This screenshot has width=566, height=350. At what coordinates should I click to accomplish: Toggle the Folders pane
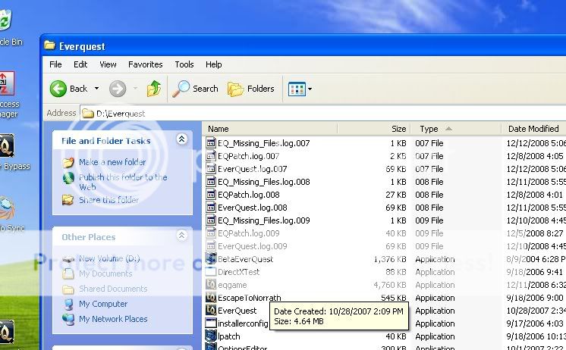click(251, 89)
